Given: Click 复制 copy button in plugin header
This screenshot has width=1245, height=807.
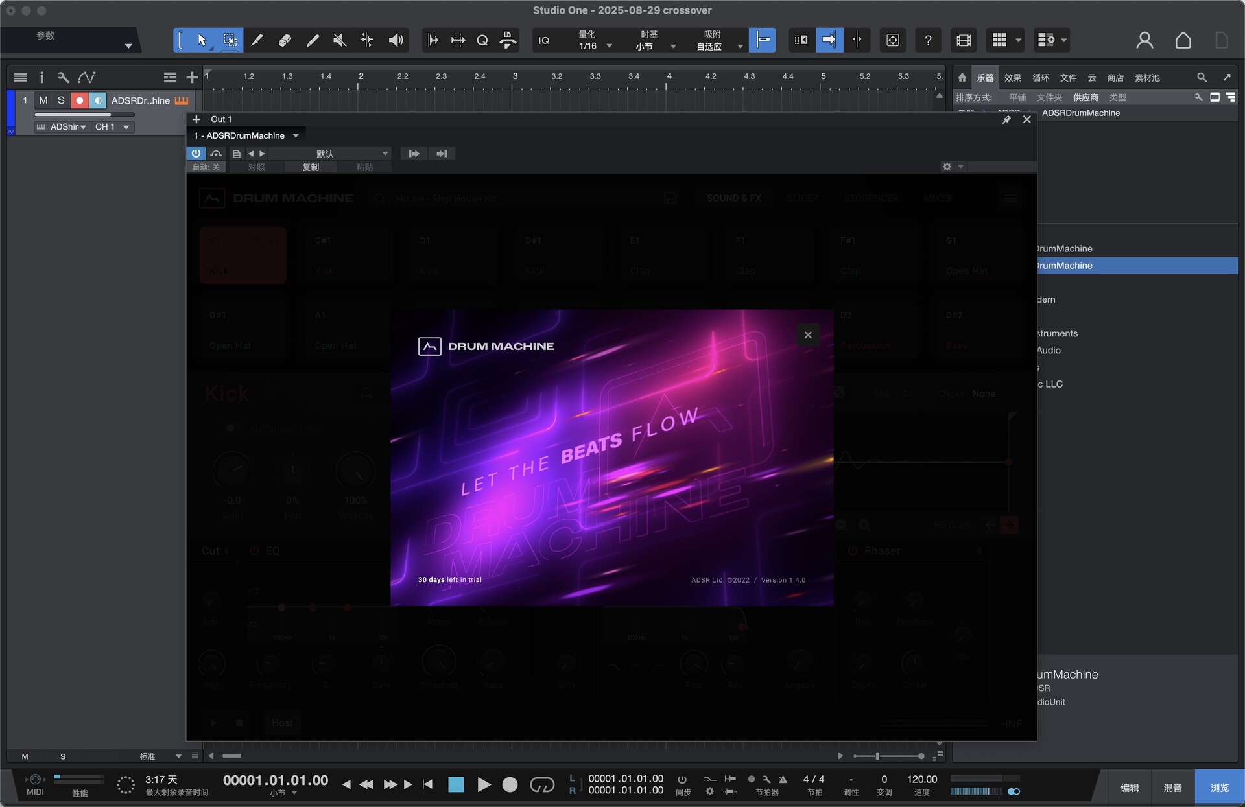Looking at the screenshot, I should (x=311, y=167).
